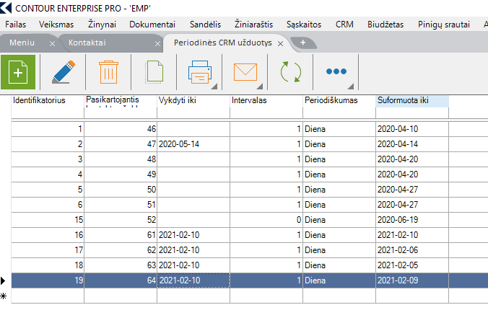Image resolution: width=488 pixels, height=336 pixels.
Task: Click the pencil edit icon
Action: [63, 72]
